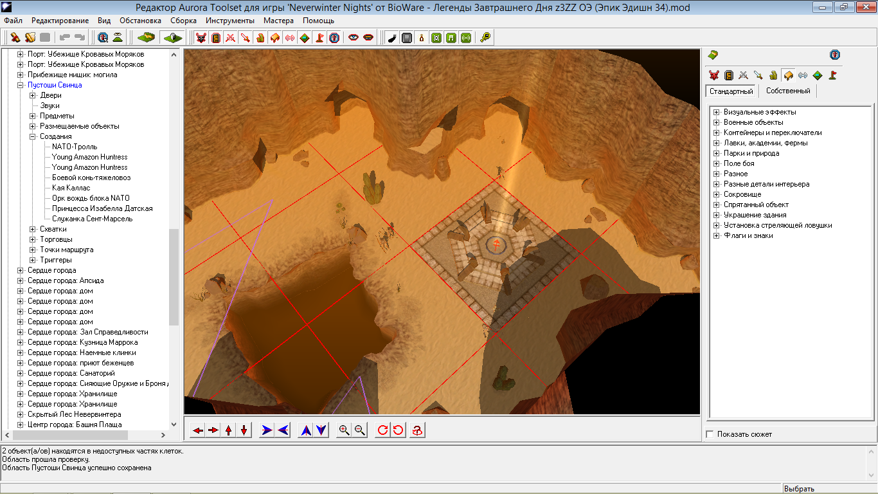Image resolution: width=878 pixels, height=494 pixels.
Task: Click the terrain tile icon above the palette
Action: pyautogui.click(x=713, y=55)
